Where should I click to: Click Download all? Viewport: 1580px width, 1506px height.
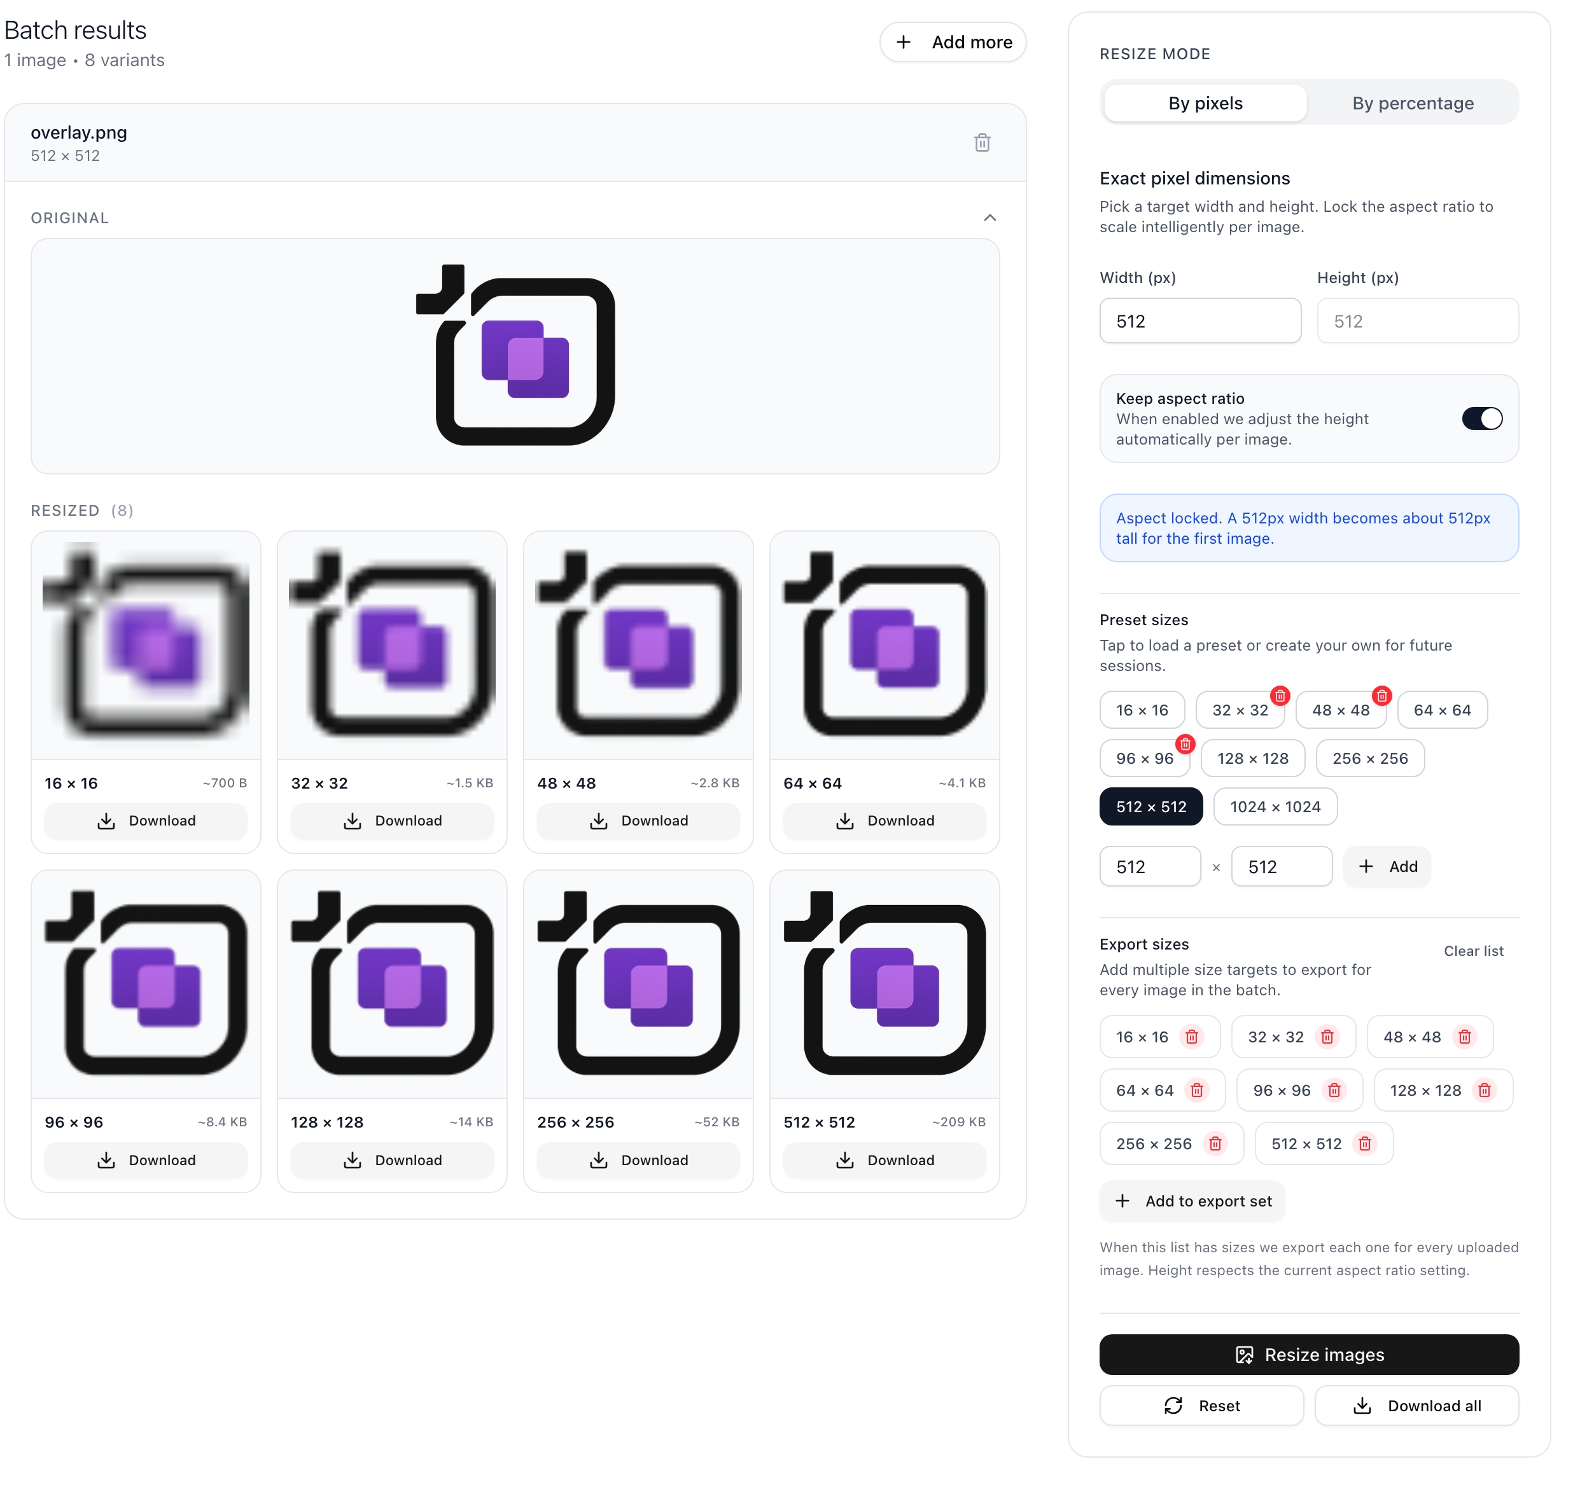(x=1417, y=1406)
